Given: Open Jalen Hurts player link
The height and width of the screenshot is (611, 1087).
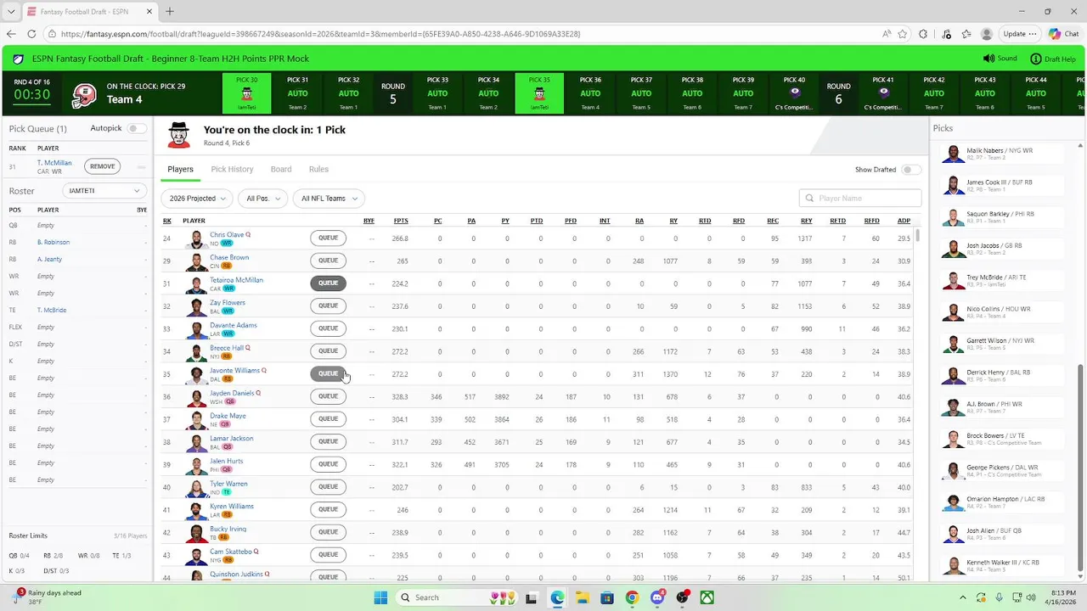Looking at the screenshot, I should point(227,461).
